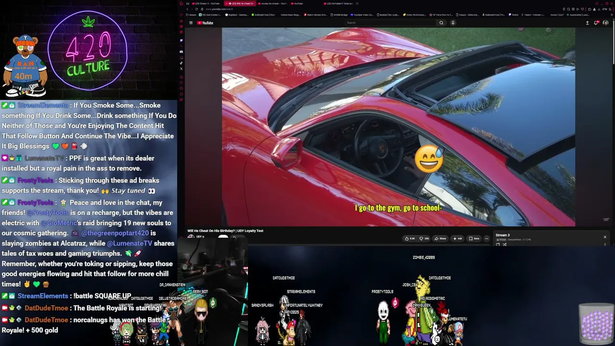Click the '420 CULTURE' neon logo
Viewport: 615px width, 346px height.
(88, 51)
